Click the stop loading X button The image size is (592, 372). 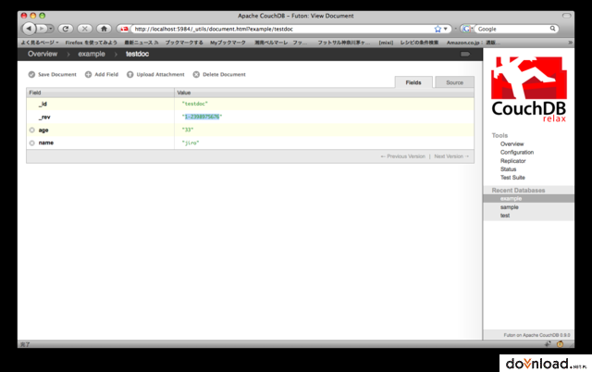pos(84,29)
